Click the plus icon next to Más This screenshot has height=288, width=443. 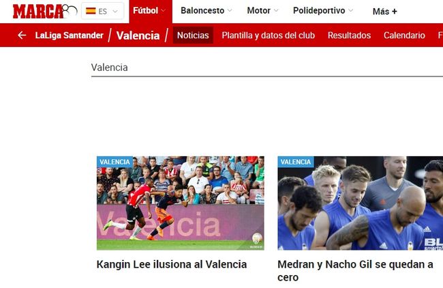click(x=395, y=12)
